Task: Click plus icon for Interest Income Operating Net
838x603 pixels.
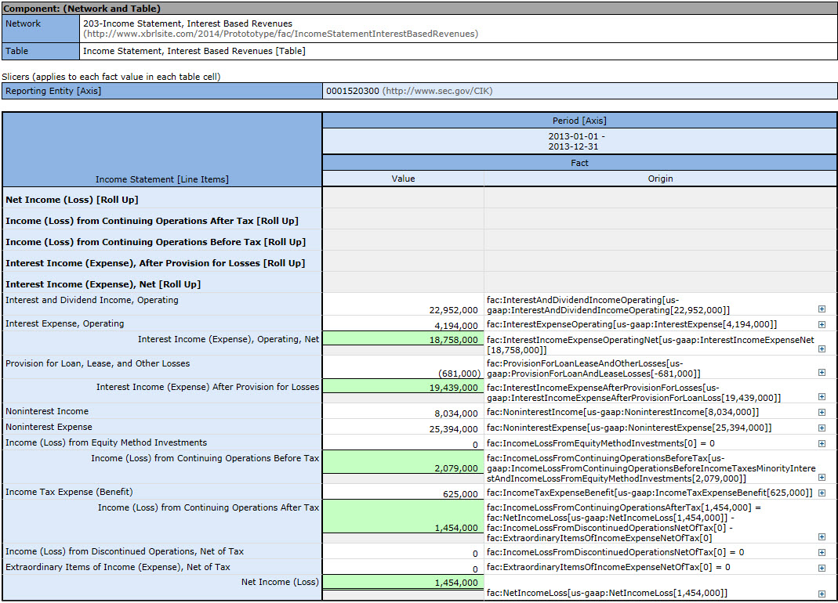Action: 822,348
